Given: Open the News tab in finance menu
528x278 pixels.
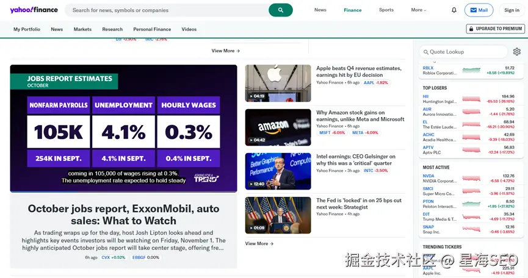Looking at the screenshot, I should coord(57,29).
